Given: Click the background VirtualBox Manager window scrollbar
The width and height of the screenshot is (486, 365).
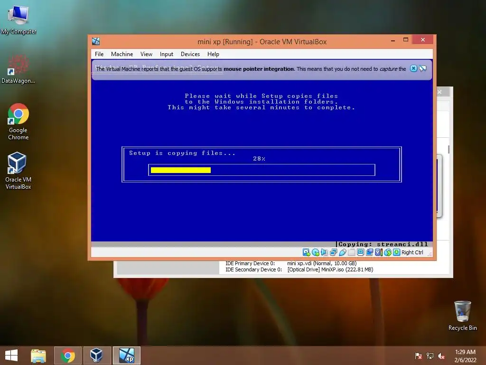Looking at the screenshot, I should click(x=449, y=149).
